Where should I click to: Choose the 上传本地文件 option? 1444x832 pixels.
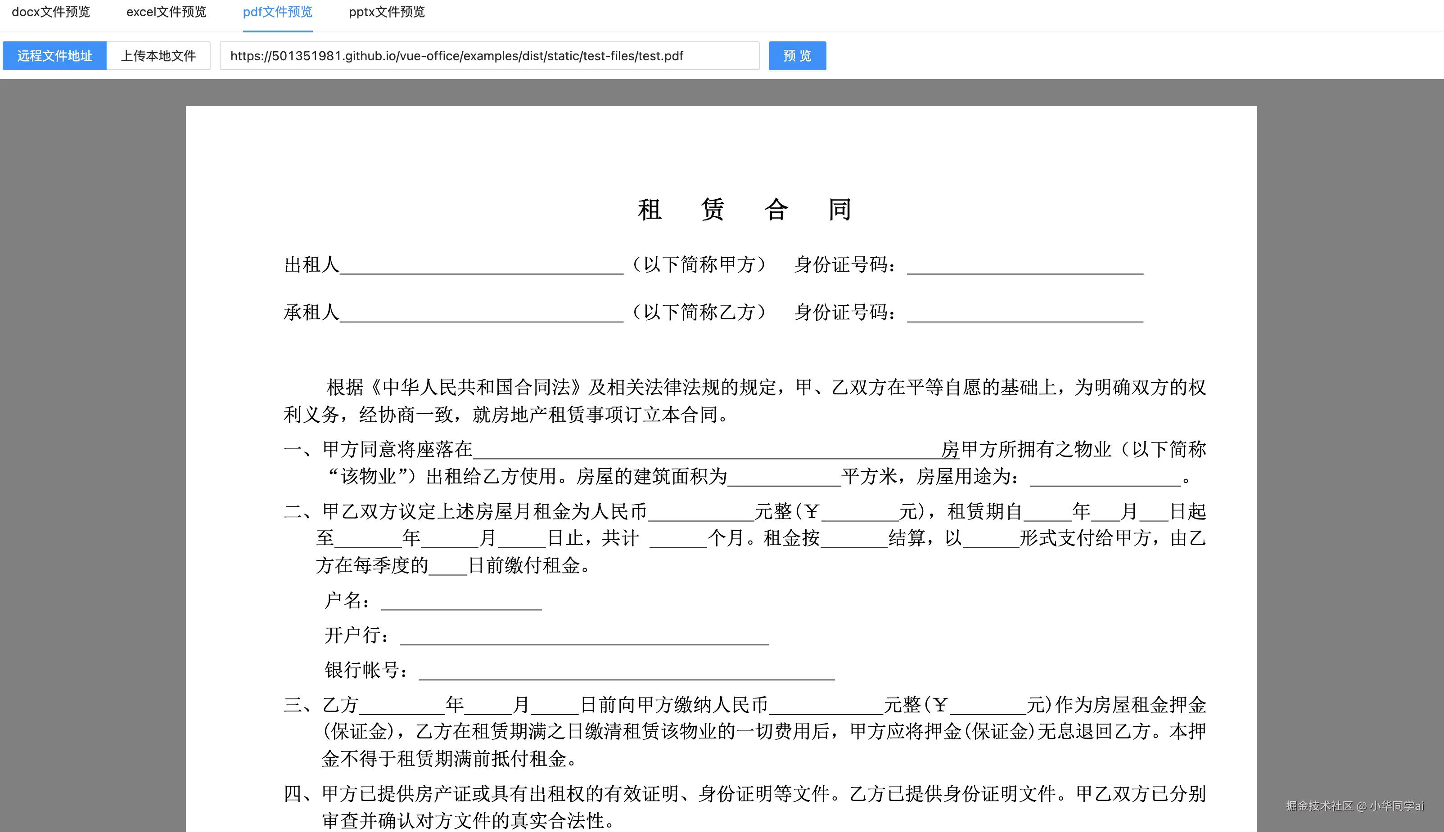point(158,56)
